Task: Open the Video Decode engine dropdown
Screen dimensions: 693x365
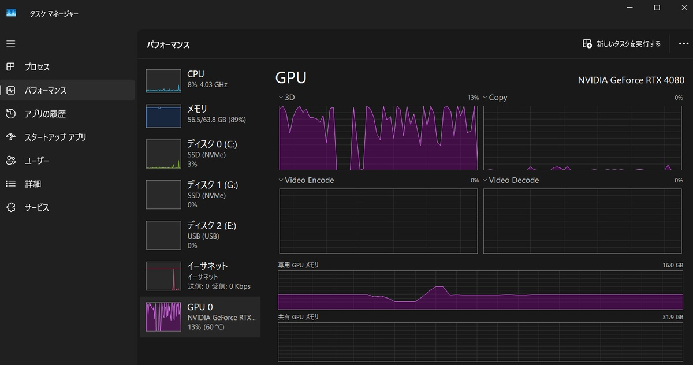Action: pos(485,180)
